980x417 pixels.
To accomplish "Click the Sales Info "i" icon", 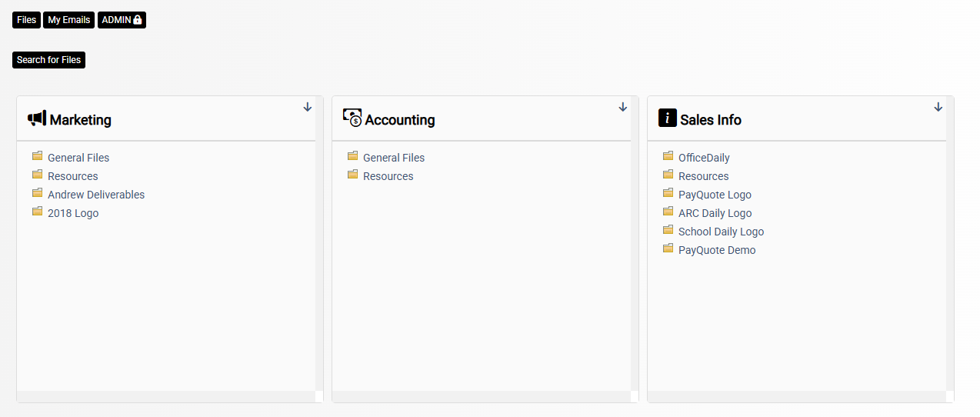I will point(668,118).
